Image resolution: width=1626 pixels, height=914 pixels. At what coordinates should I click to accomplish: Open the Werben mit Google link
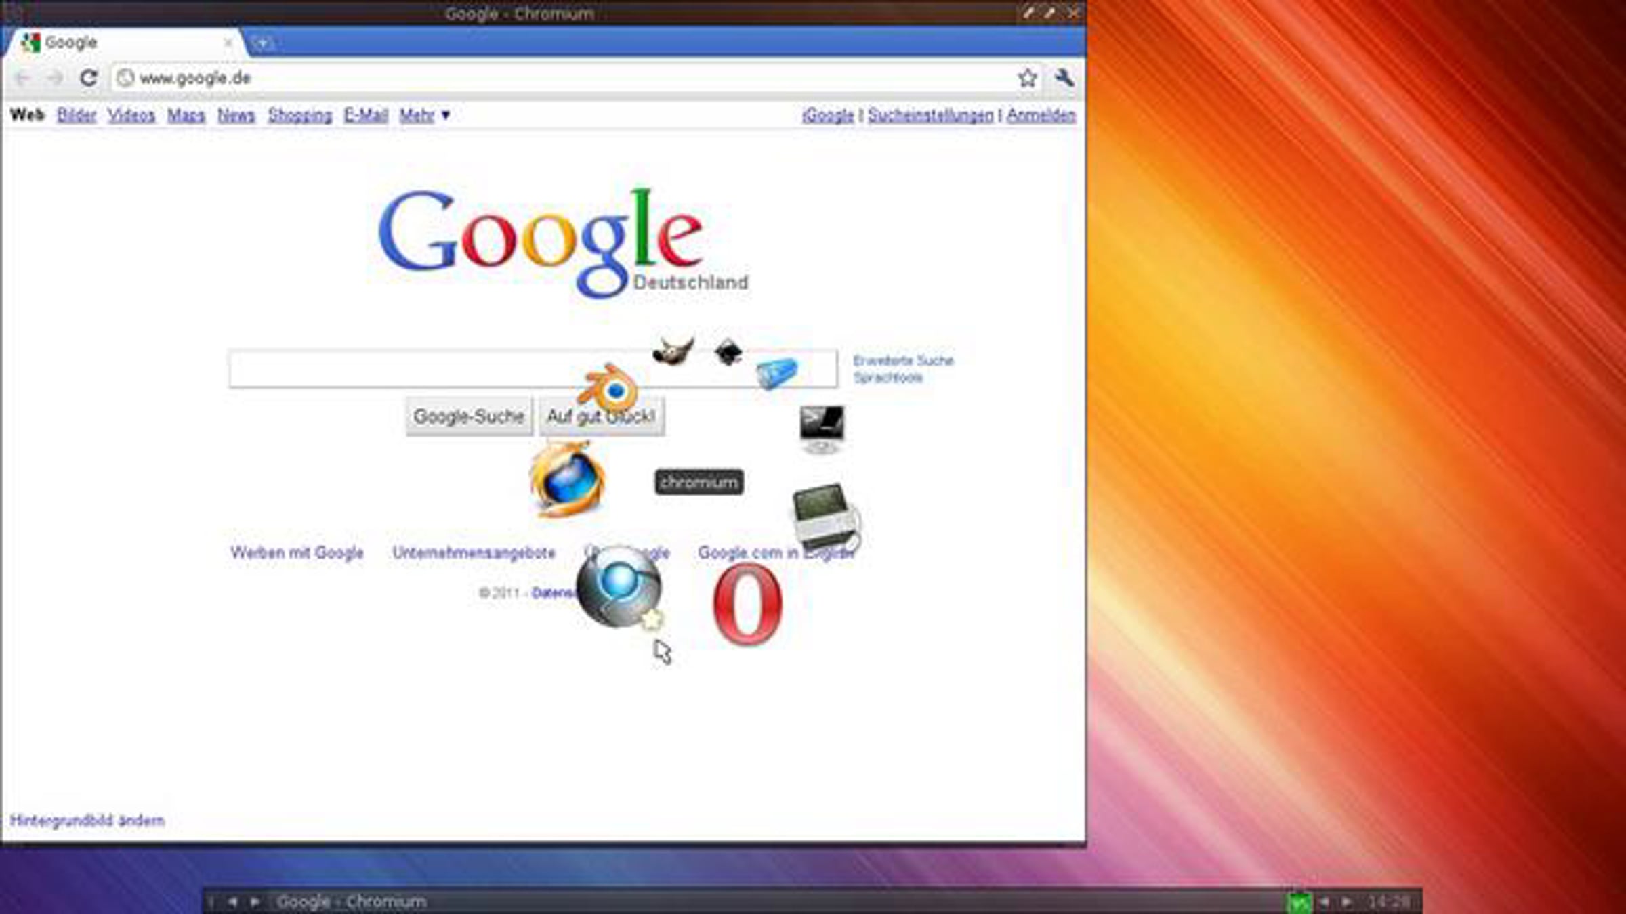297,552
